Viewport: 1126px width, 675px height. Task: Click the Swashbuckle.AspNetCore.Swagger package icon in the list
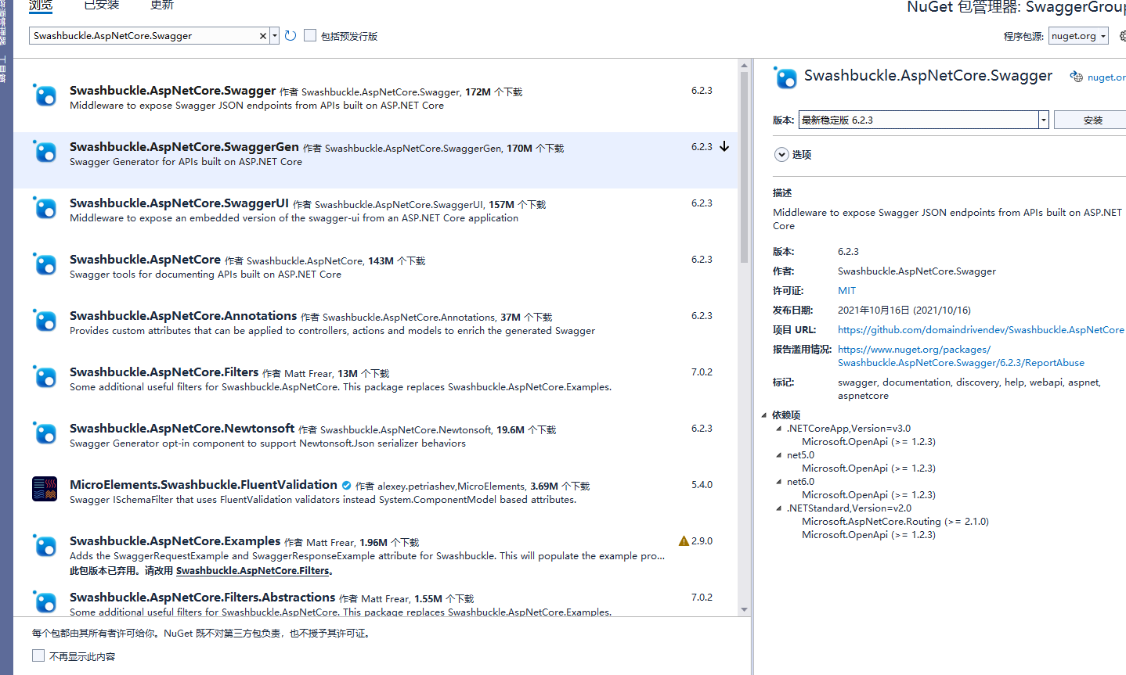(x=45, y=97)
